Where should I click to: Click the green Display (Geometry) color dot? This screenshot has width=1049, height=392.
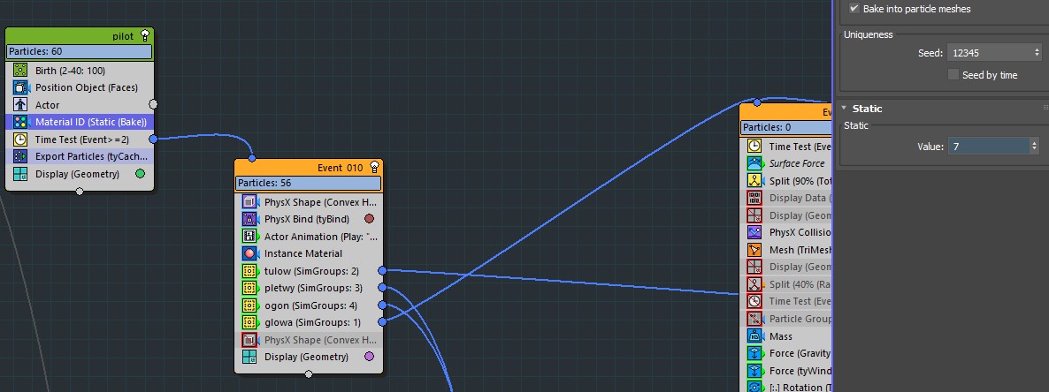click(140, 174)
